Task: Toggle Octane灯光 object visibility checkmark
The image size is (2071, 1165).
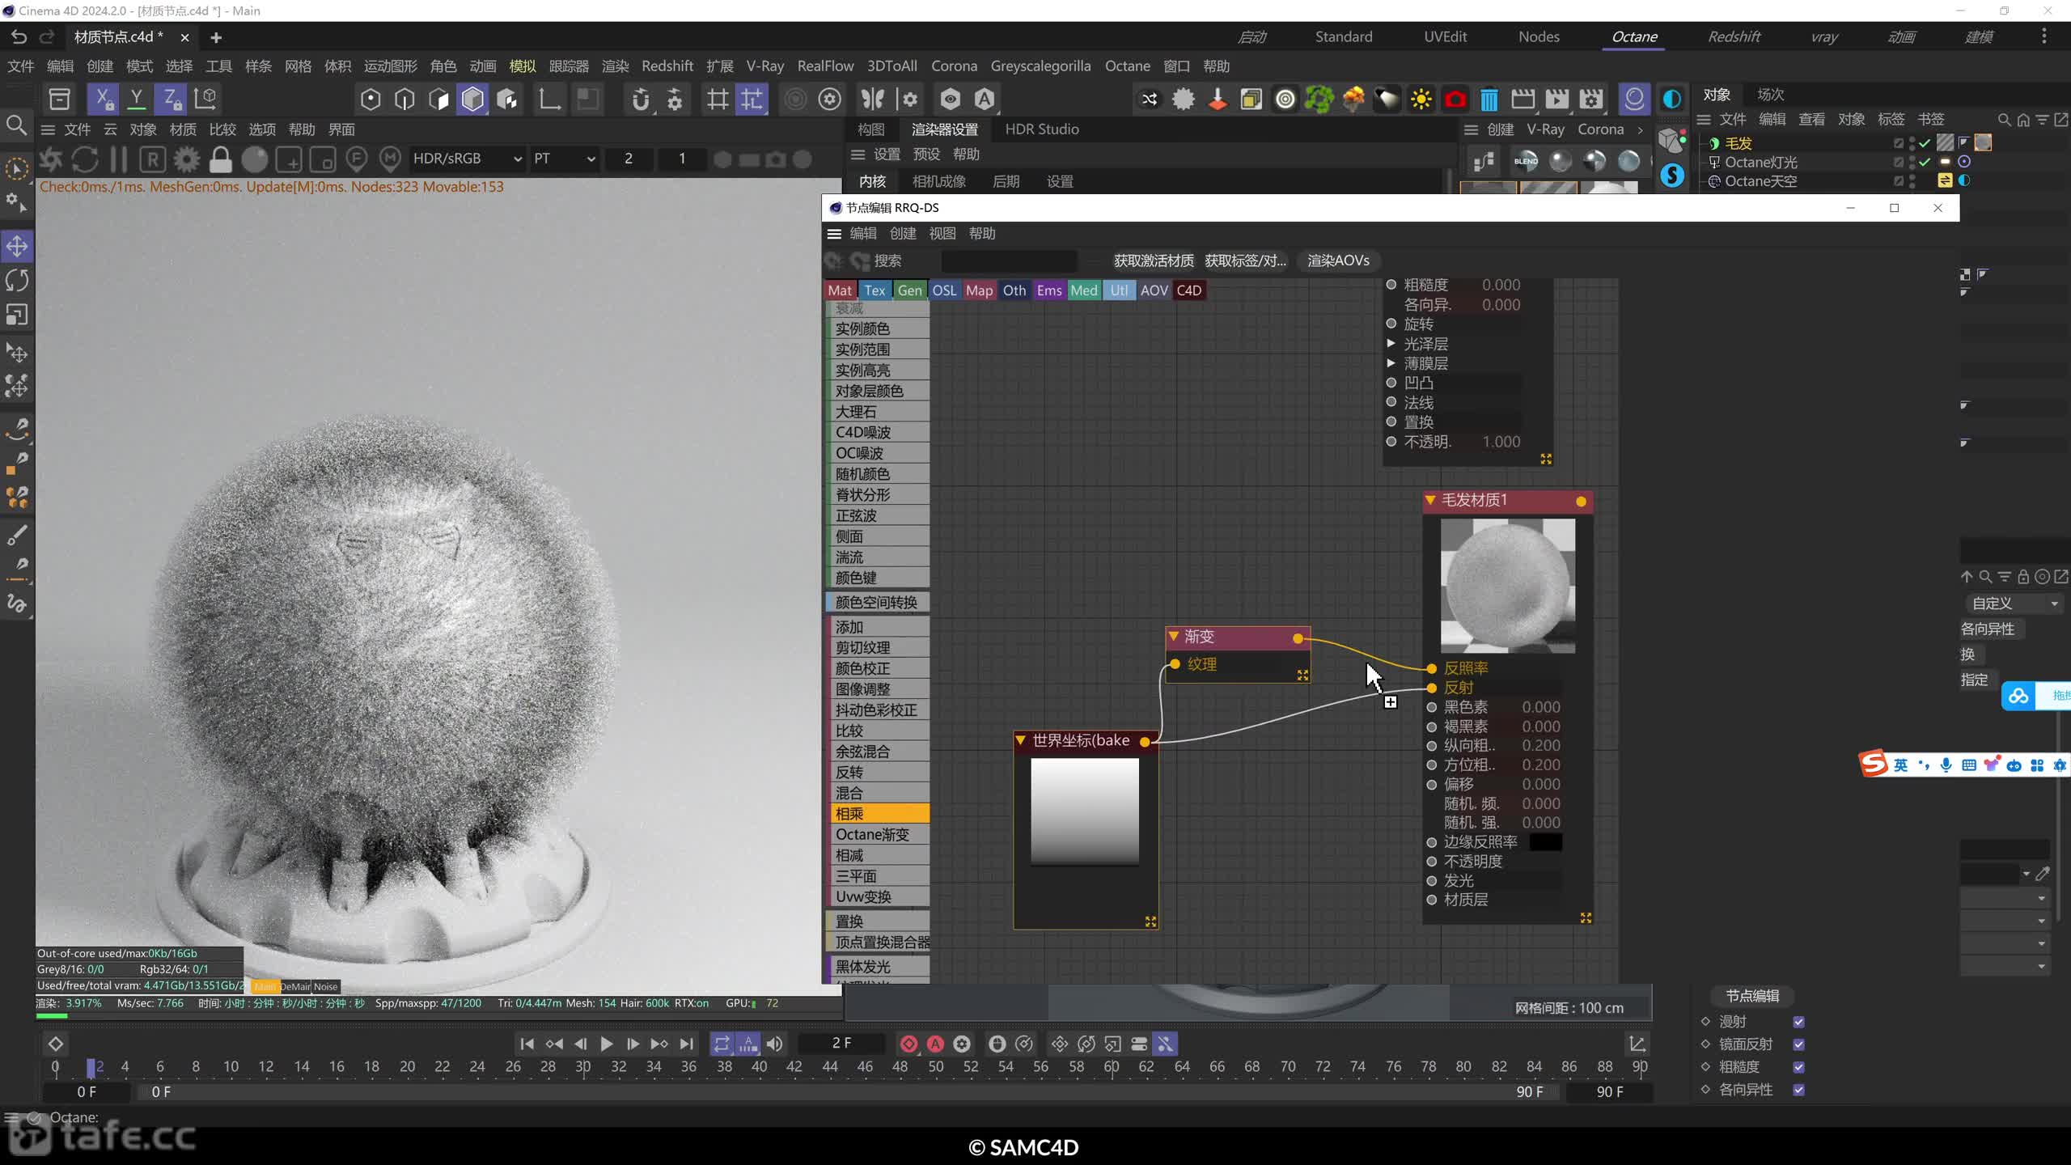Action: tap(1925, 162)
